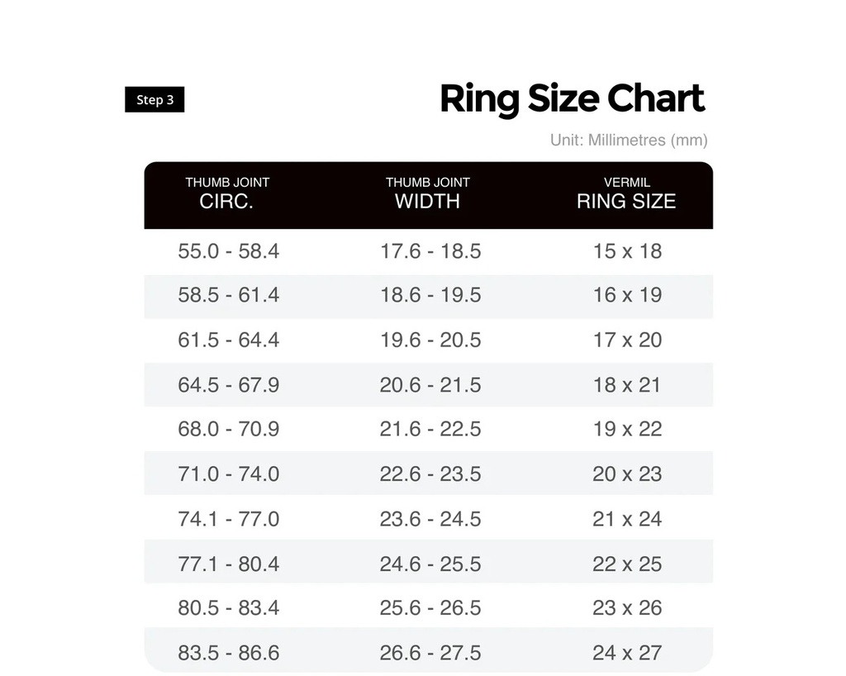This screenshot has height=676, width=846.
Task: Click the Ring Size Chart heading
Action: coord(572,99)
